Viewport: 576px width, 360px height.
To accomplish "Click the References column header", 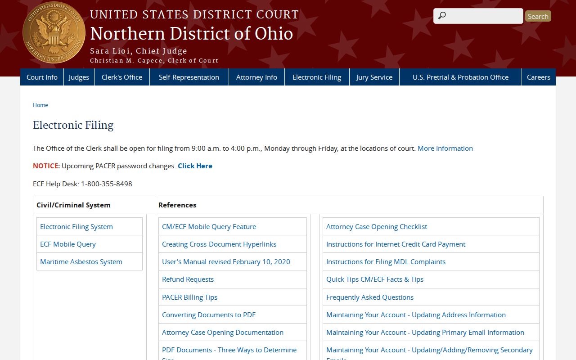I will coord(177,205).
